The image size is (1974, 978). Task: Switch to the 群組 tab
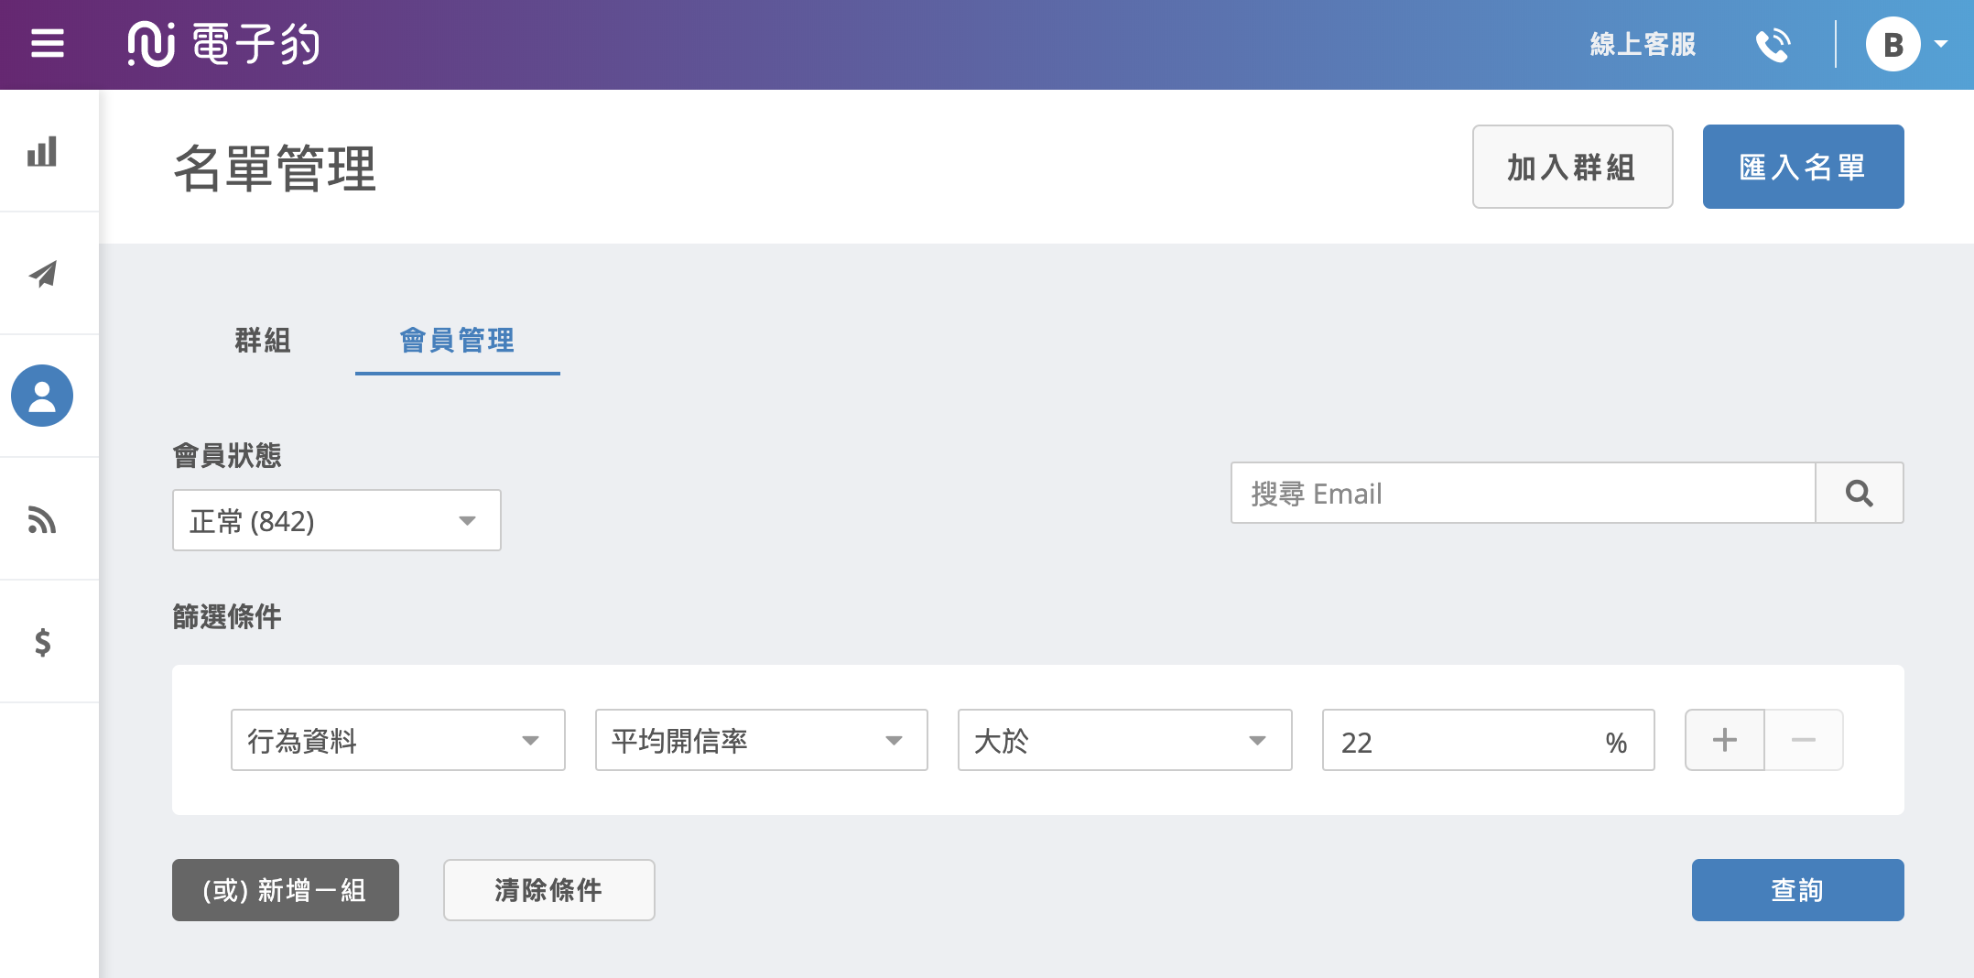point(263,341)
